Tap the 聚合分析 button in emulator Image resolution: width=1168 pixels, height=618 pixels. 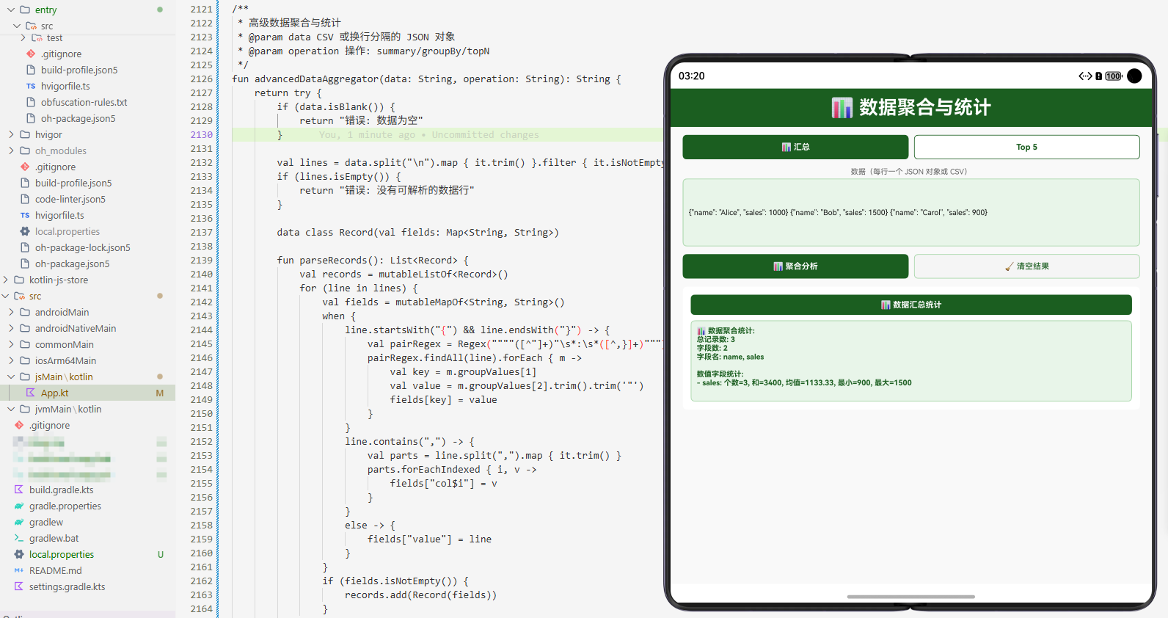[x=795, y=266]
